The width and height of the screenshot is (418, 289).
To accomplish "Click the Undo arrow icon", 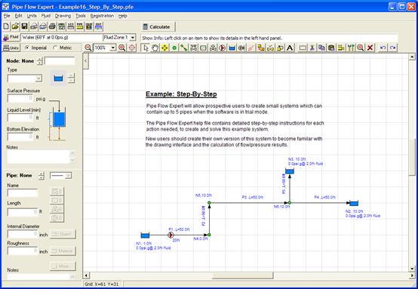I will [x=383, y=48].
